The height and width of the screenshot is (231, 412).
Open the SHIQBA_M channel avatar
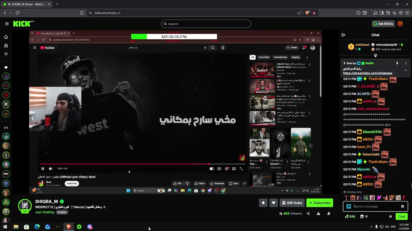(x=24, y=206)
